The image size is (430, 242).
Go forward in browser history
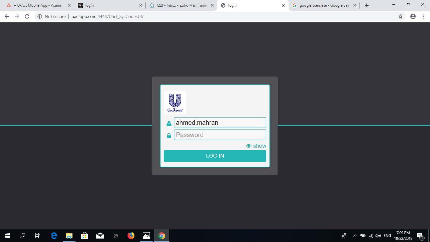tap(17, 16)
